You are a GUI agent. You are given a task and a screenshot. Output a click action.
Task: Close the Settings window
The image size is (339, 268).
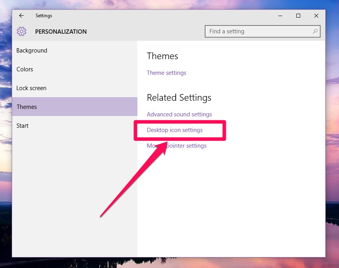pyautogui.click(x=316, y=16)
